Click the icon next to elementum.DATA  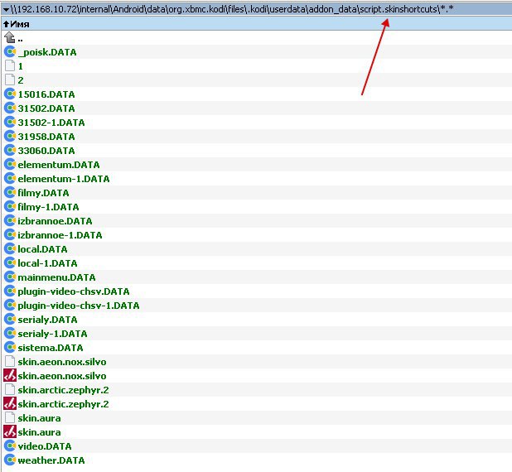tap(10, 164)
